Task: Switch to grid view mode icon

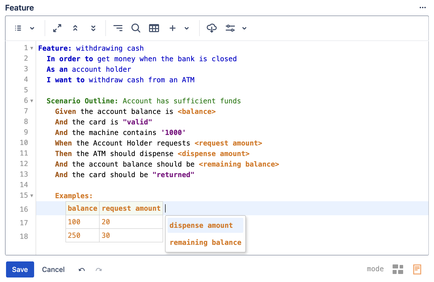Action: pyautogui.click(x=398, y=269)
